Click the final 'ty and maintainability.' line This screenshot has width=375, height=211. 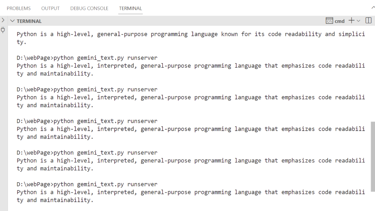point(55,200)
